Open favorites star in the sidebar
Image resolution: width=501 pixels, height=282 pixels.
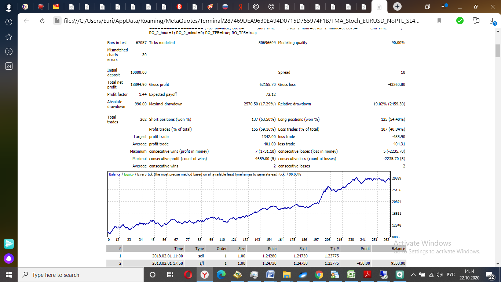point(9,37)
